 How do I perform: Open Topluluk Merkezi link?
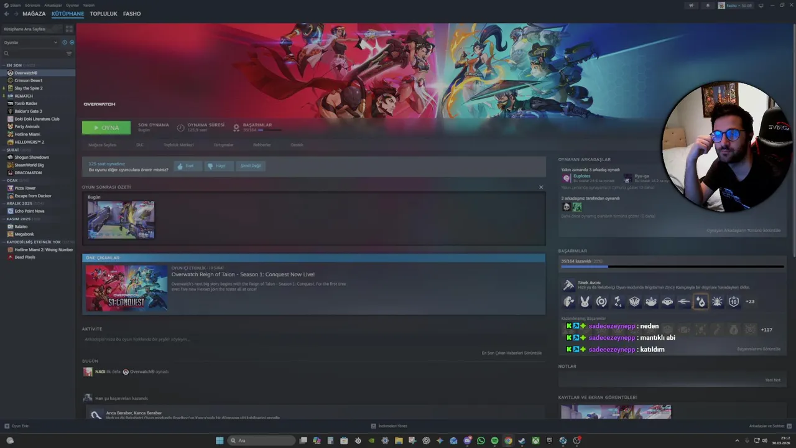178,145
